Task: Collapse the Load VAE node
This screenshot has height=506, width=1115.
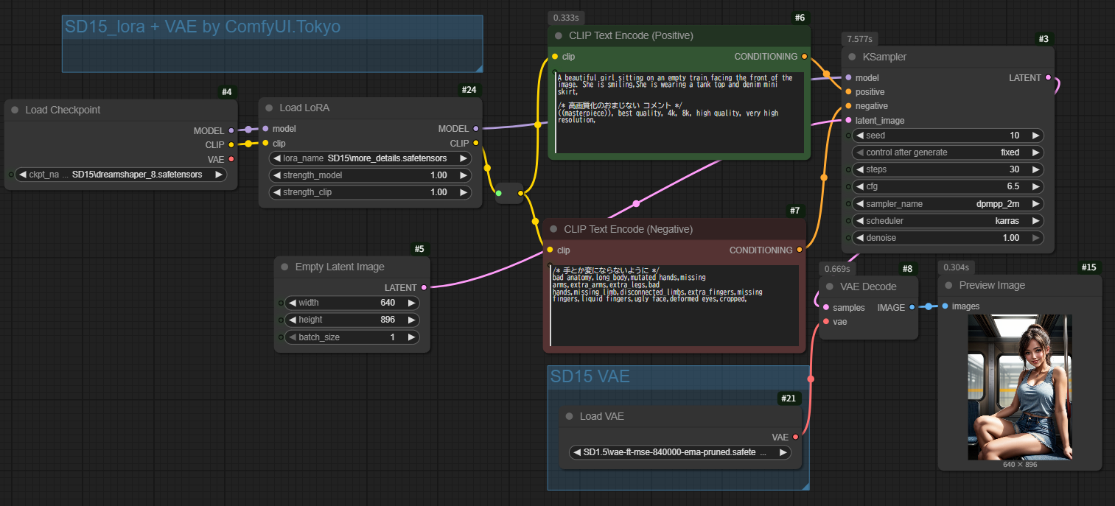Action: pyautogui.click(x=569, y=416)
